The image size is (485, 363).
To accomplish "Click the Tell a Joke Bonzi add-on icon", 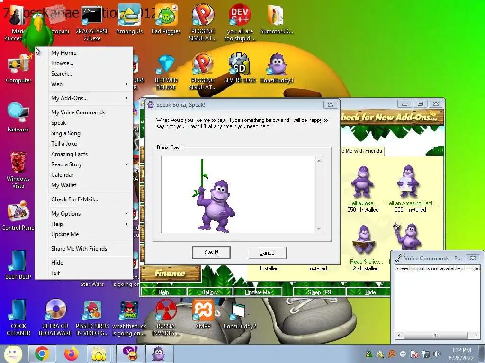I will point(362,182).
